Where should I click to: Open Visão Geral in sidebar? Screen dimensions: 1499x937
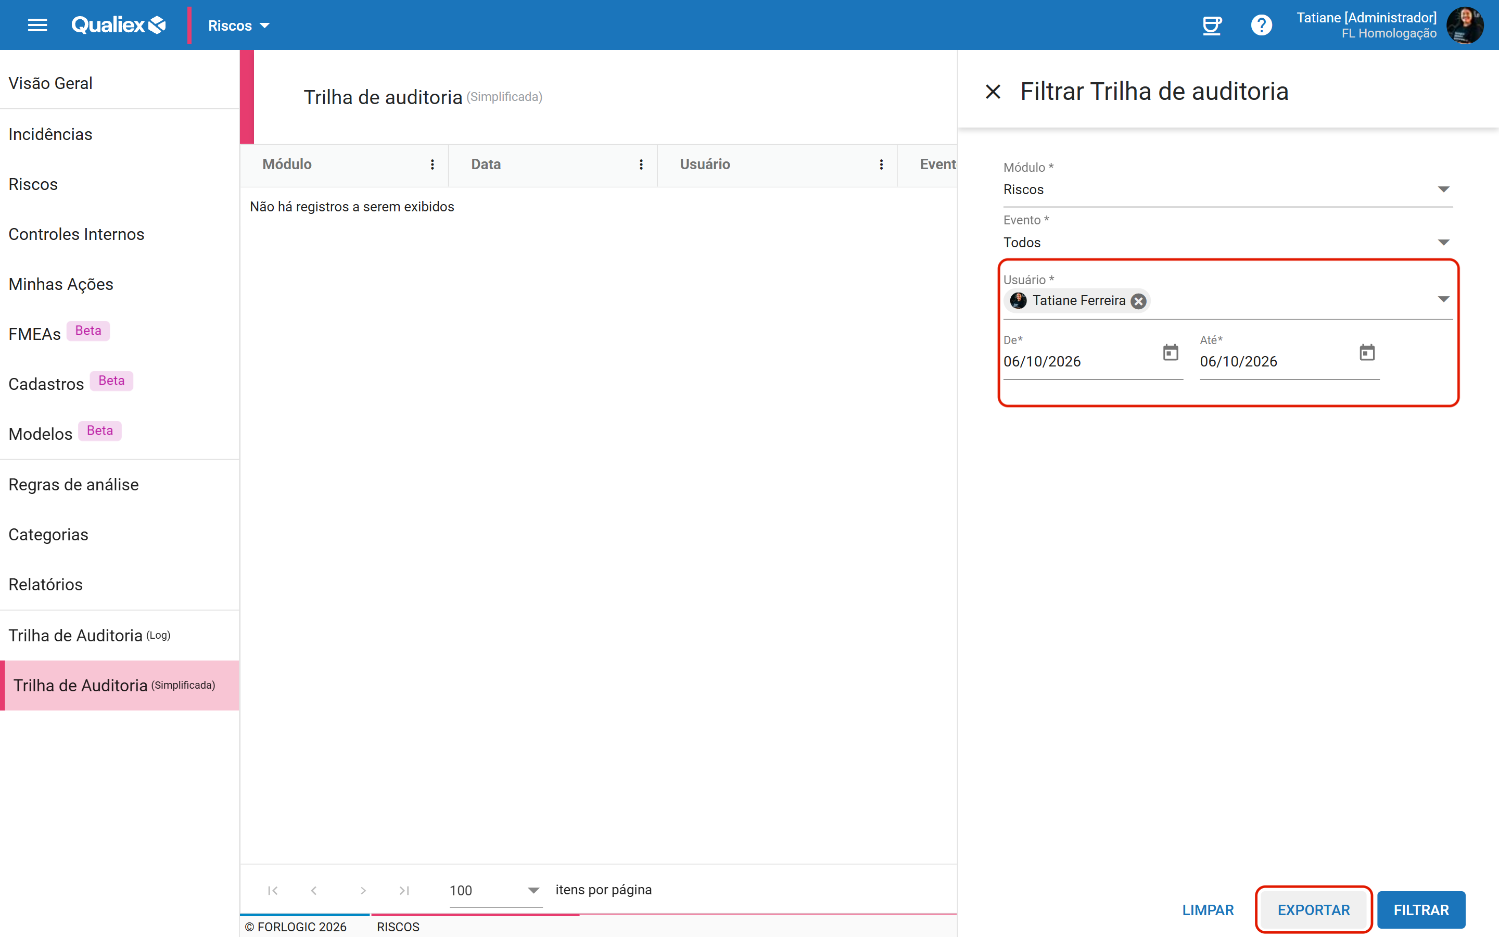(120, 83)
